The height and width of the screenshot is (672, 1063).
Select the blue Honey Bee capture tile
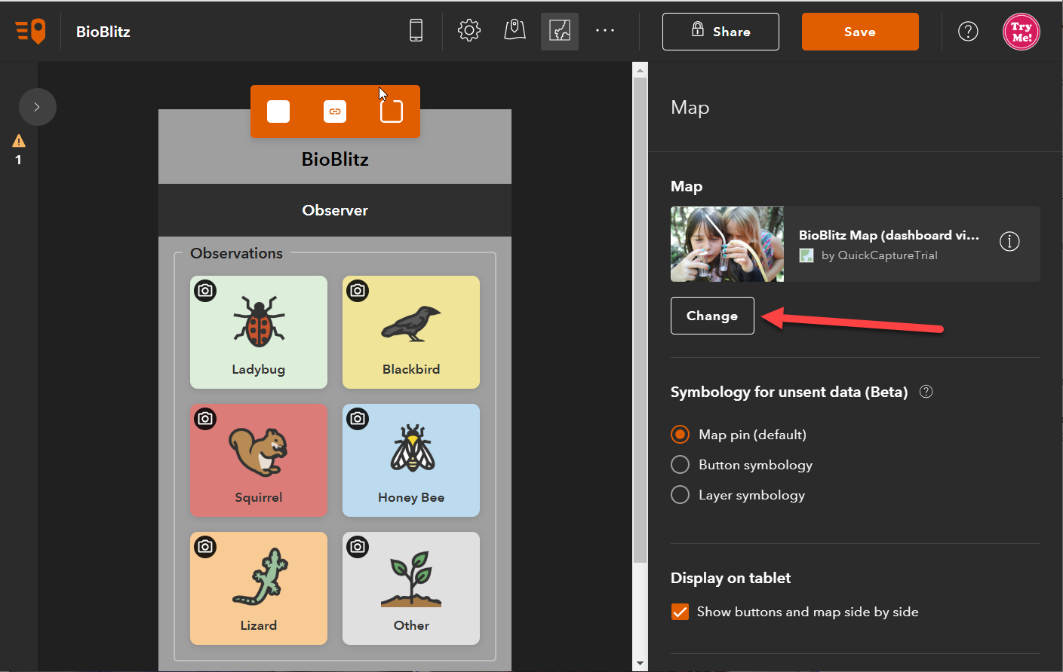pos(411,460)
